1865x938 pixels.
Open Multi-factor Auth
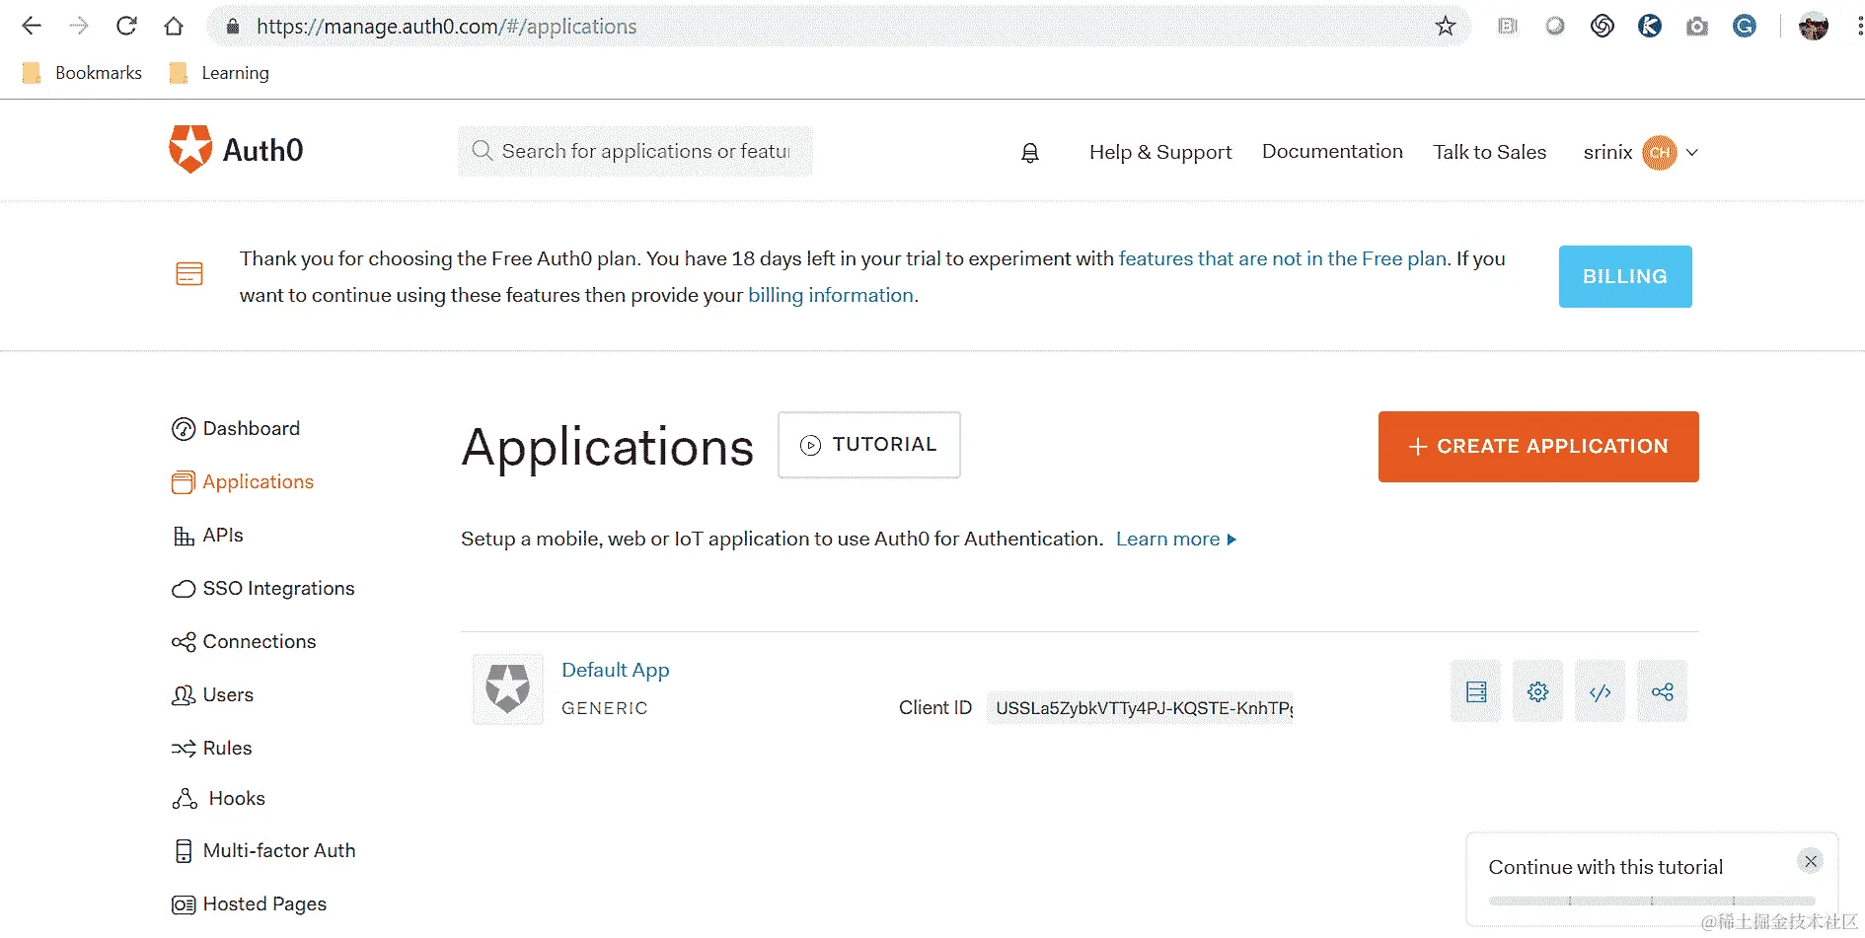pos(263,850)
